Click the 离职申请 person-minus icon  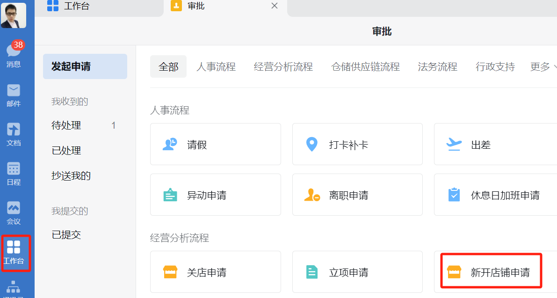coord(312,195)
